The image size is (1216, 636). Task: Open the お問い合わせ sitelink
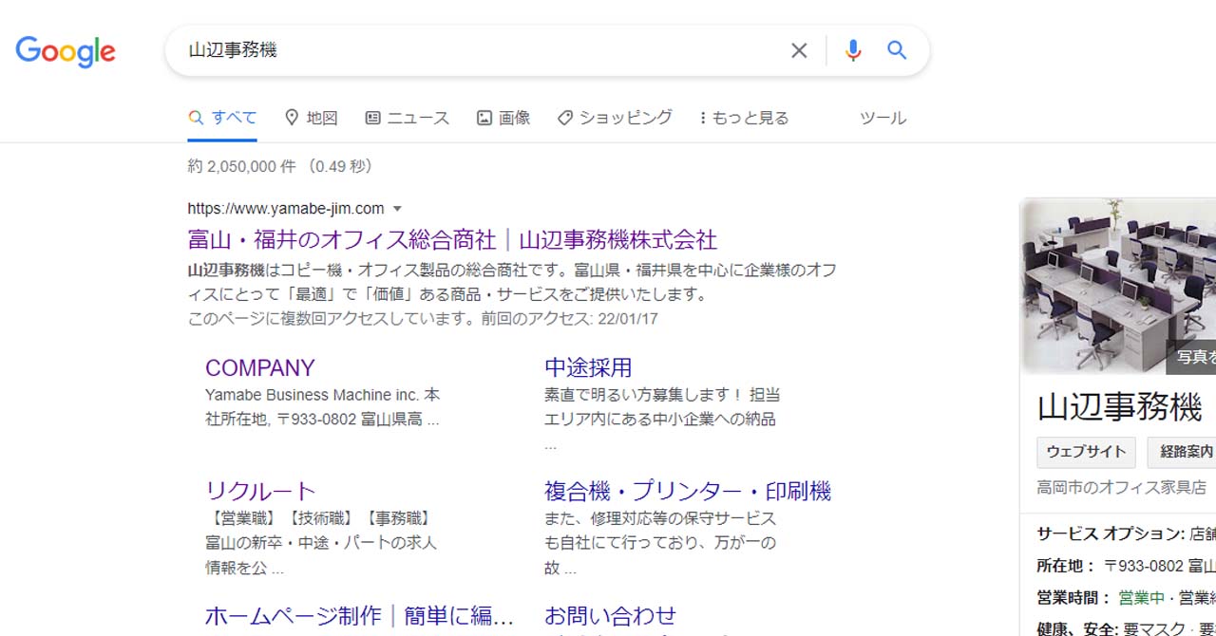click(610, 615)
